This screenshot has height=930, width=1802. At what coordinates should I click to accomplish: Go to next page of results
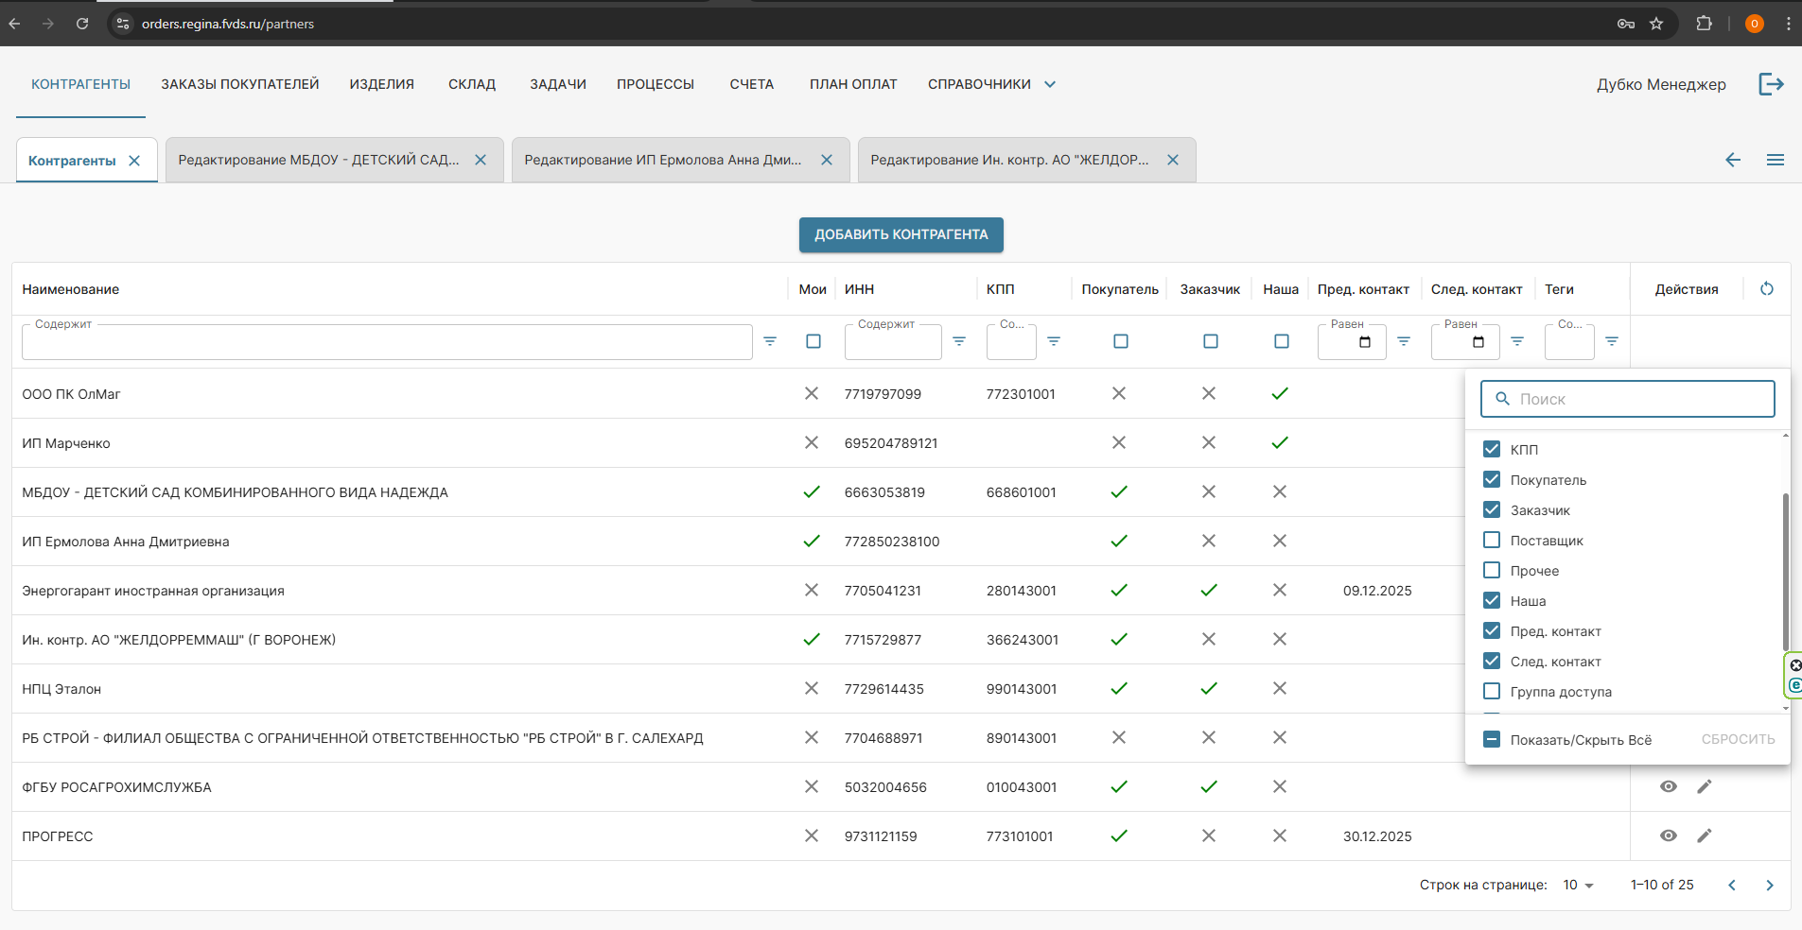pyautogui.click(x=1769, y=885)
